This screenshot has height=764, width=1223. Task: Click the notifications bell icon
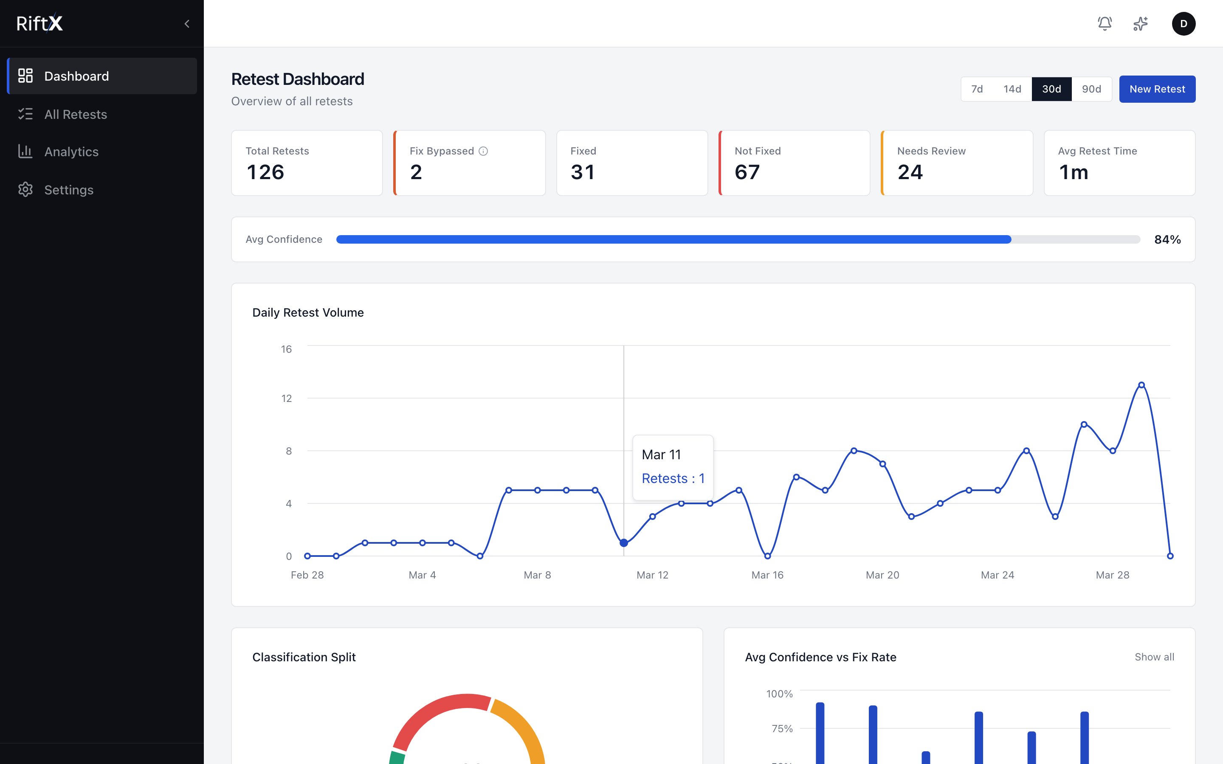(x=1105, y=24)
